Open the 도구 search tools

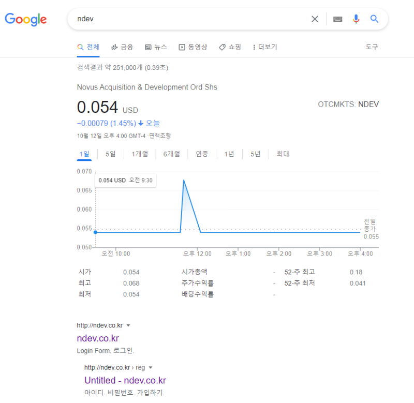(372, 47)
